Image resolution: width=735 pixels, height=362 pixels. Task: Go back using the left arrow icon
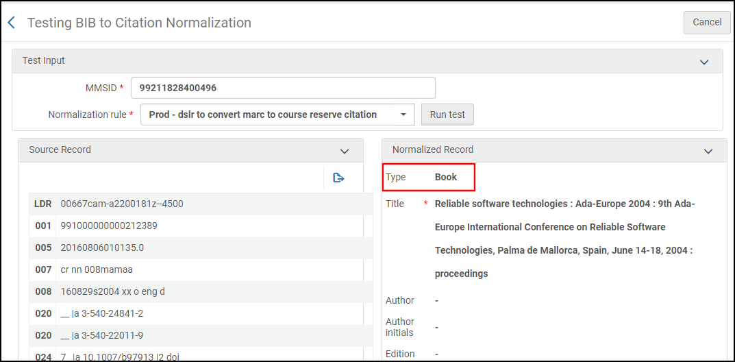[x=11, y=23]
